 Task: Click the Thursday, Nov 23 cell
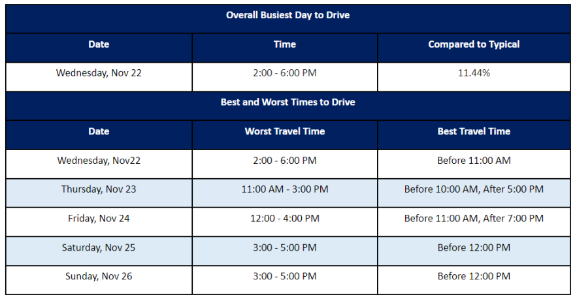[x=99, y=189]
